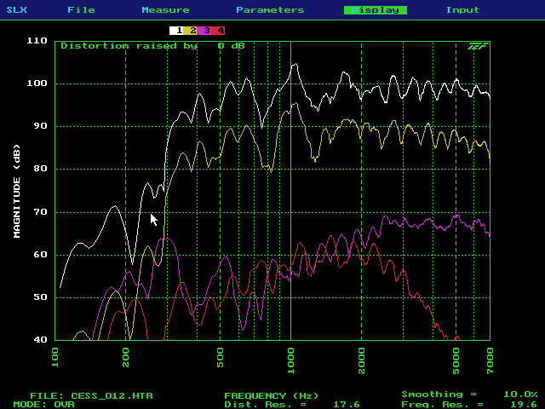Click the 1000 Hz frequency axis label

pyautogui.click(x=291, y=361)
